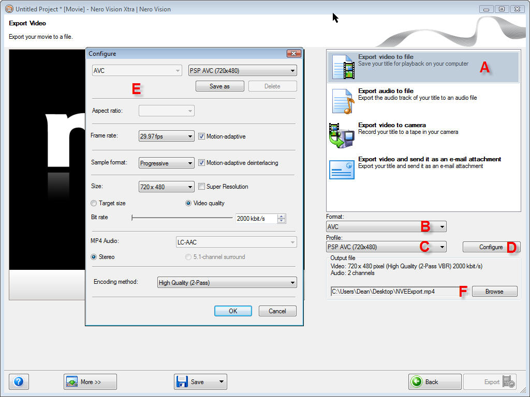Click the Nero Vision title bar icon

click(x=9, y=9)
